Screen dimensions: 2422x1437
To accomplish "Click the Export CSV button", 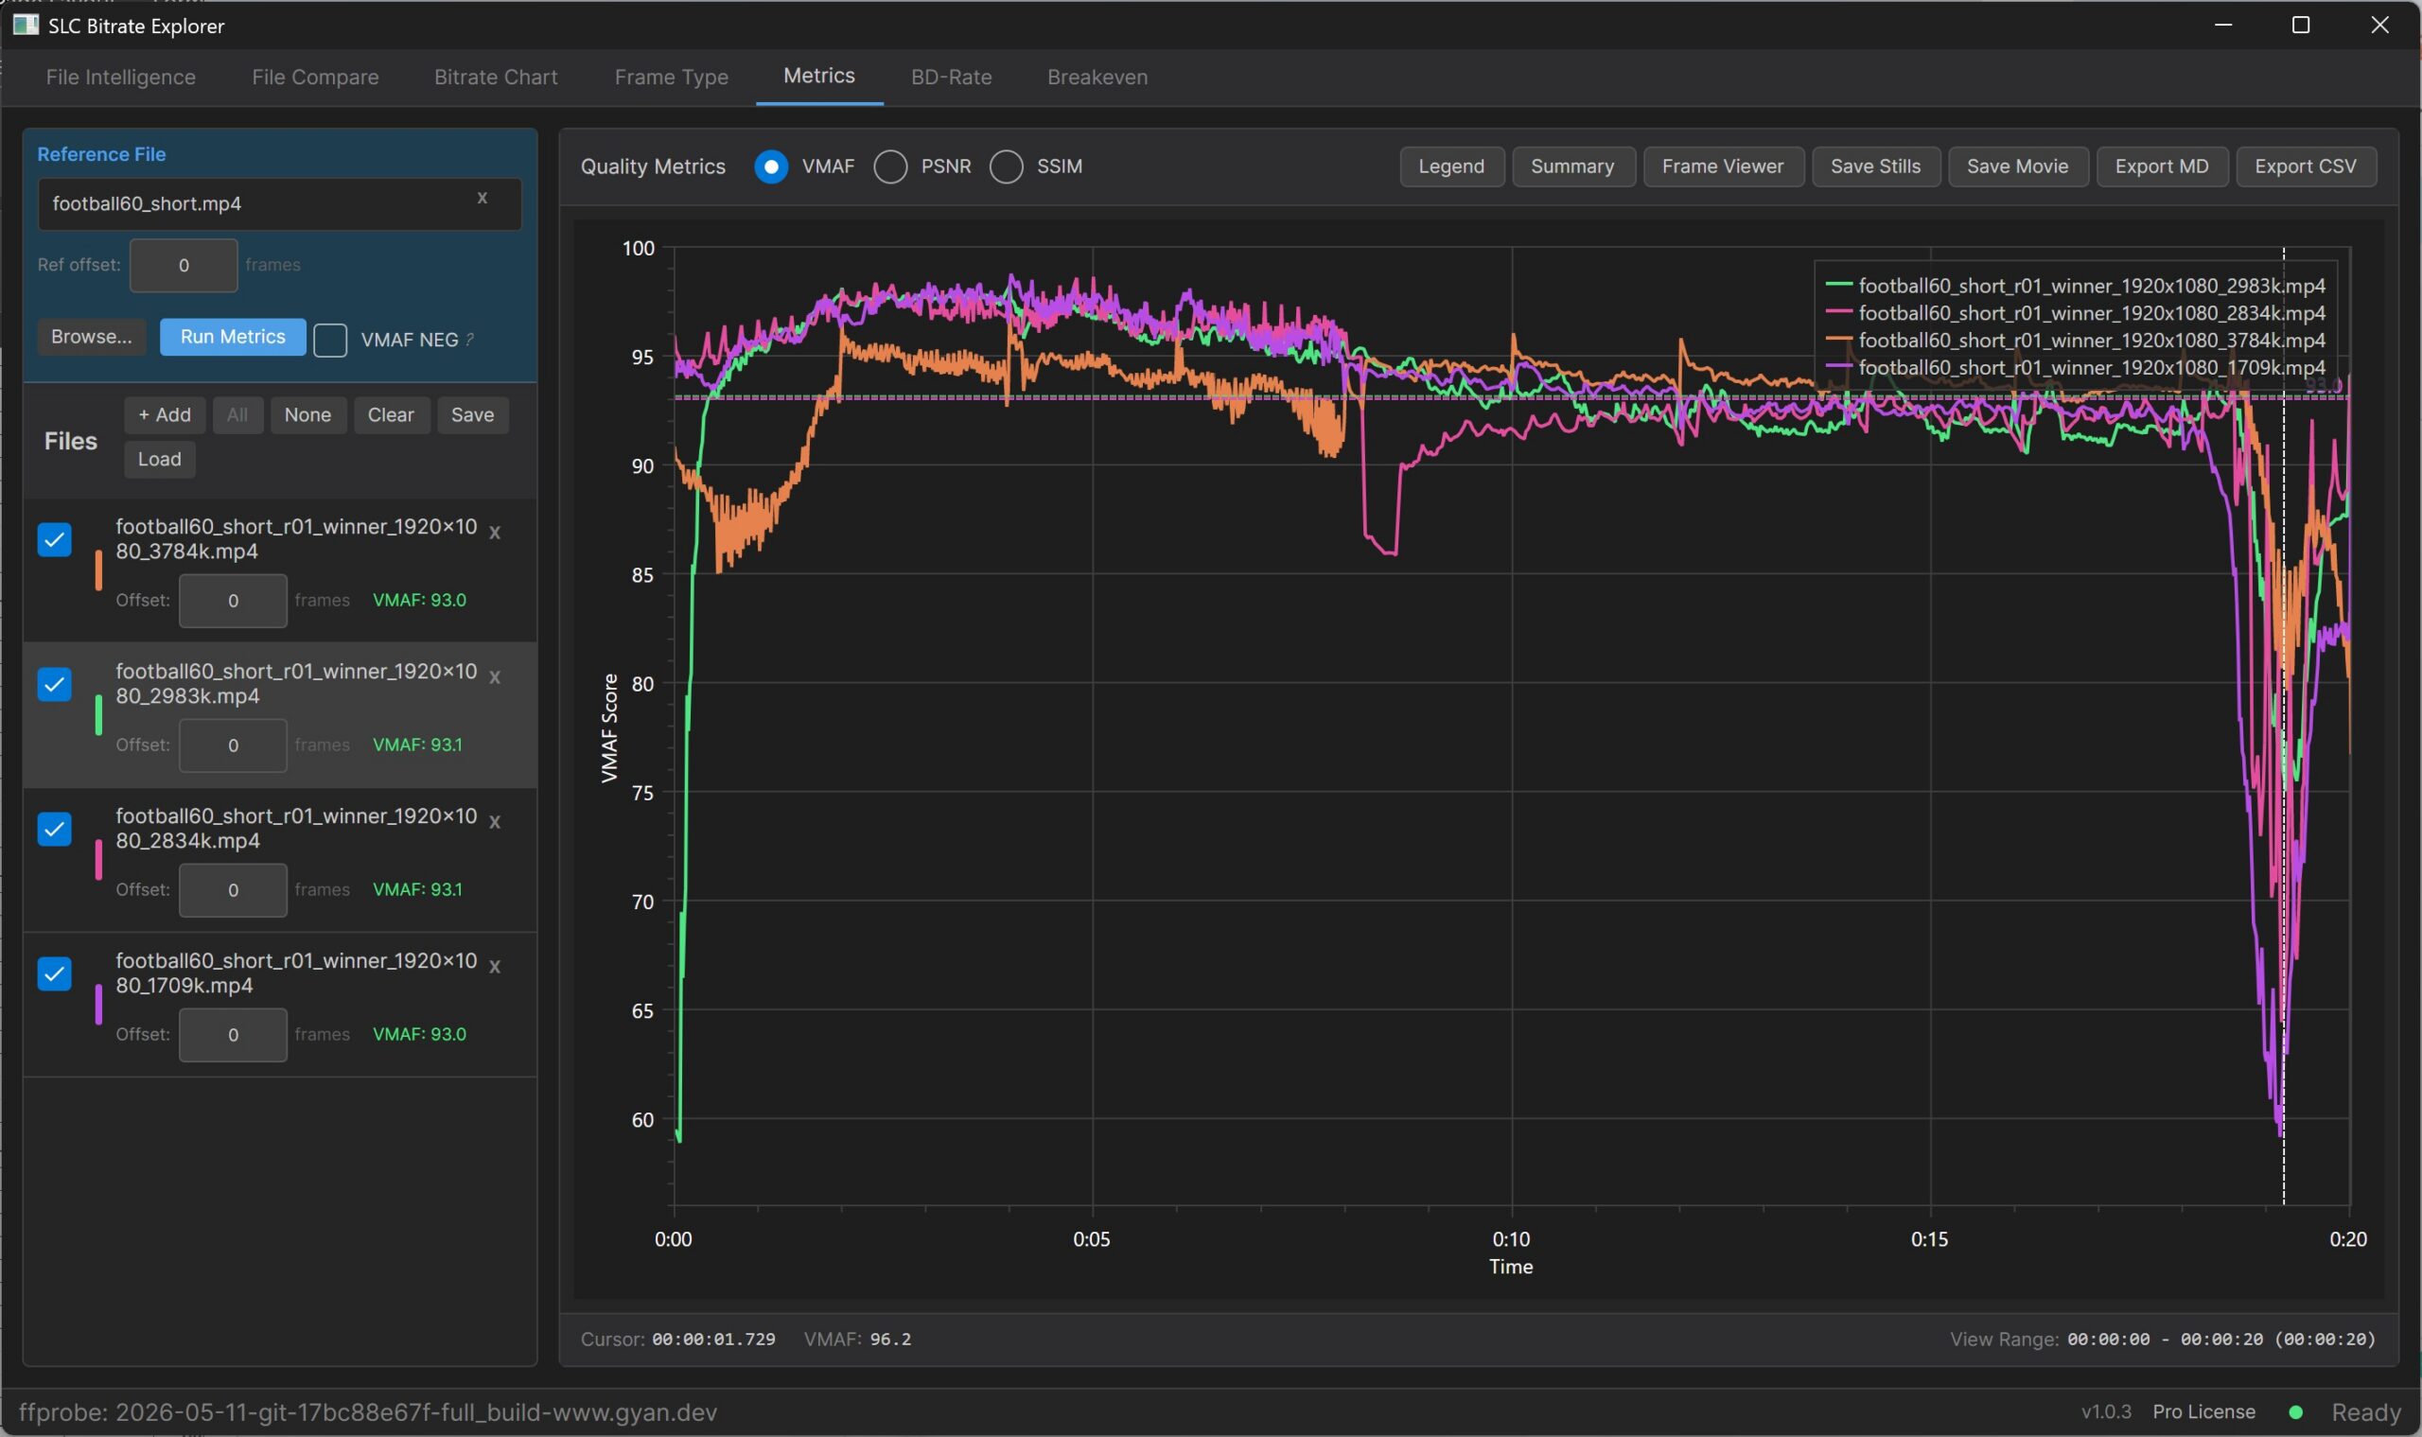I will point(2306,166).
